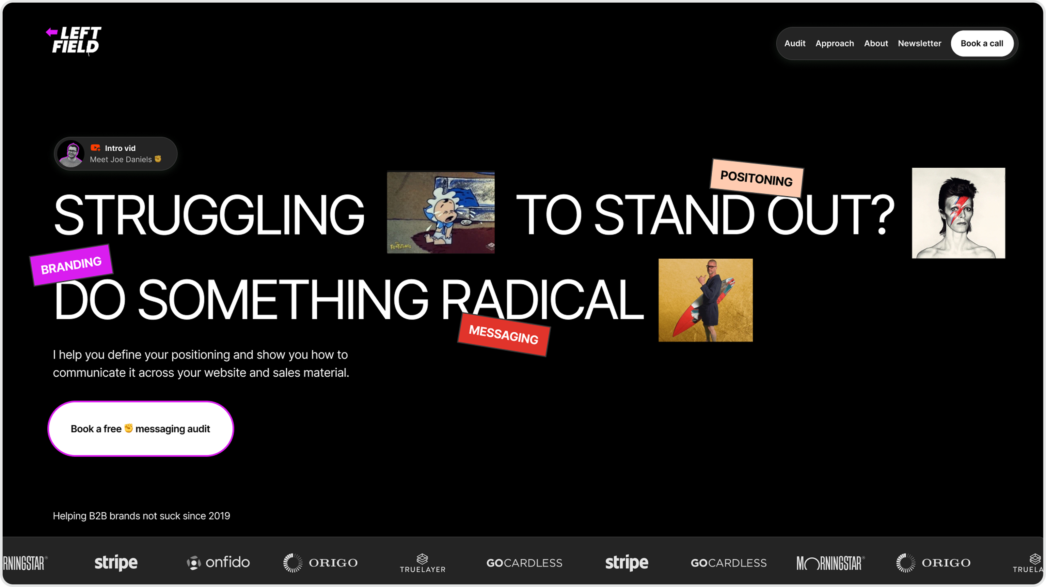
Task: Click the second Stripe logo after GoCardless
Action: [x=626, y=563]
